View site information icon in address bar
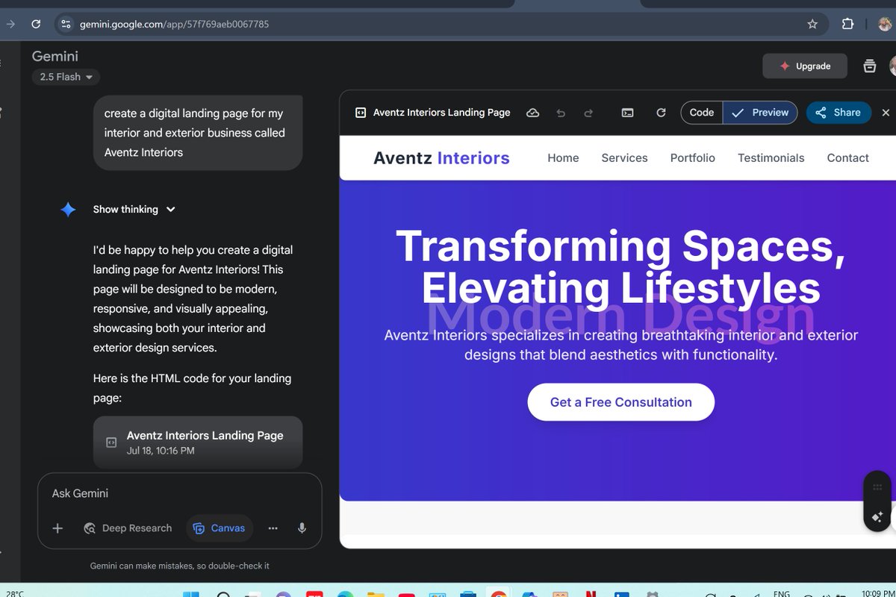Image resolution: width=896 pixels, height=597 pixels. 66,24
